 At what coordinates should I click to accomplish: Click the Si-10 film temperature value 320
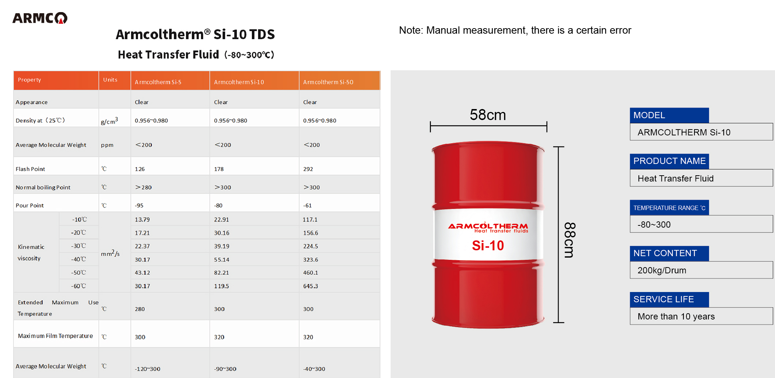tap(219, 337)
